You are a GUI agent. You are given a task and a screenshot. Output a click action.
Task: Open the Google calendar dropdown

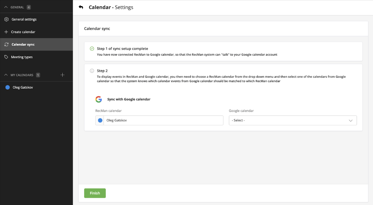click(293, 120)
